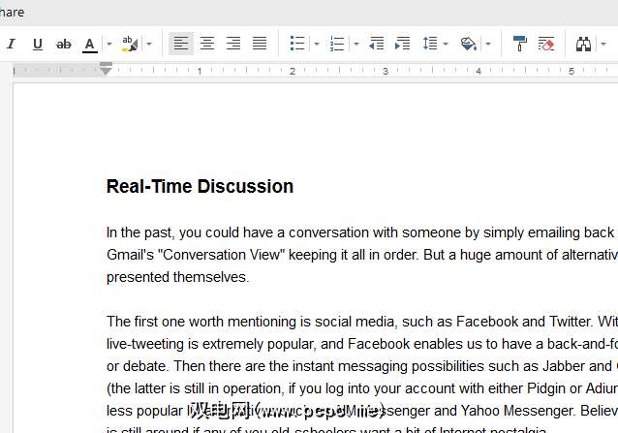Open the line spacing options

(429, 44)
